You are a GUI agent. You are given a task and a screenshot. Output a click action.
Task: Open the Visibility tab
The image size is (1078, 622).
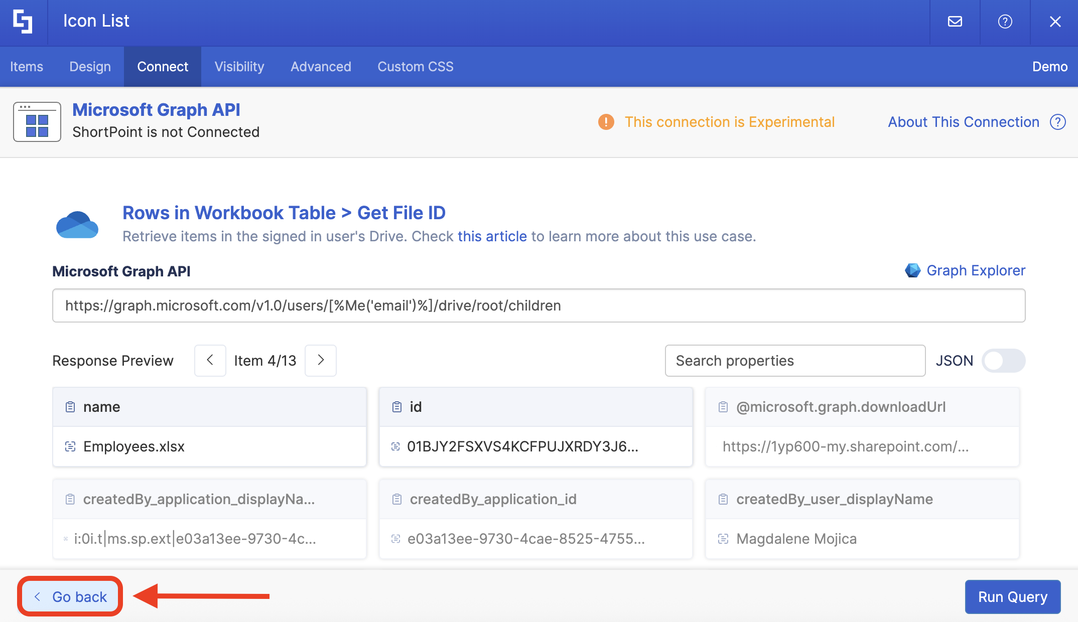pyautogui.click(x=239, y=67)
